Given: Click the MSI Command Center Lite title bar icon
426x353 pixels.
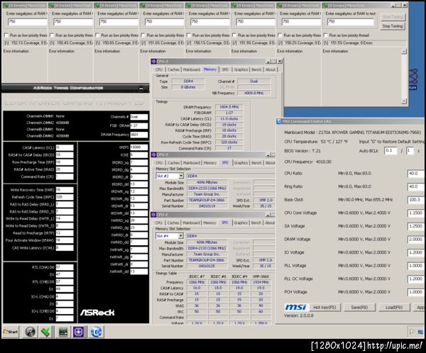Looking at the screenshot, I should pyautogui.click(x=279, y=121).
